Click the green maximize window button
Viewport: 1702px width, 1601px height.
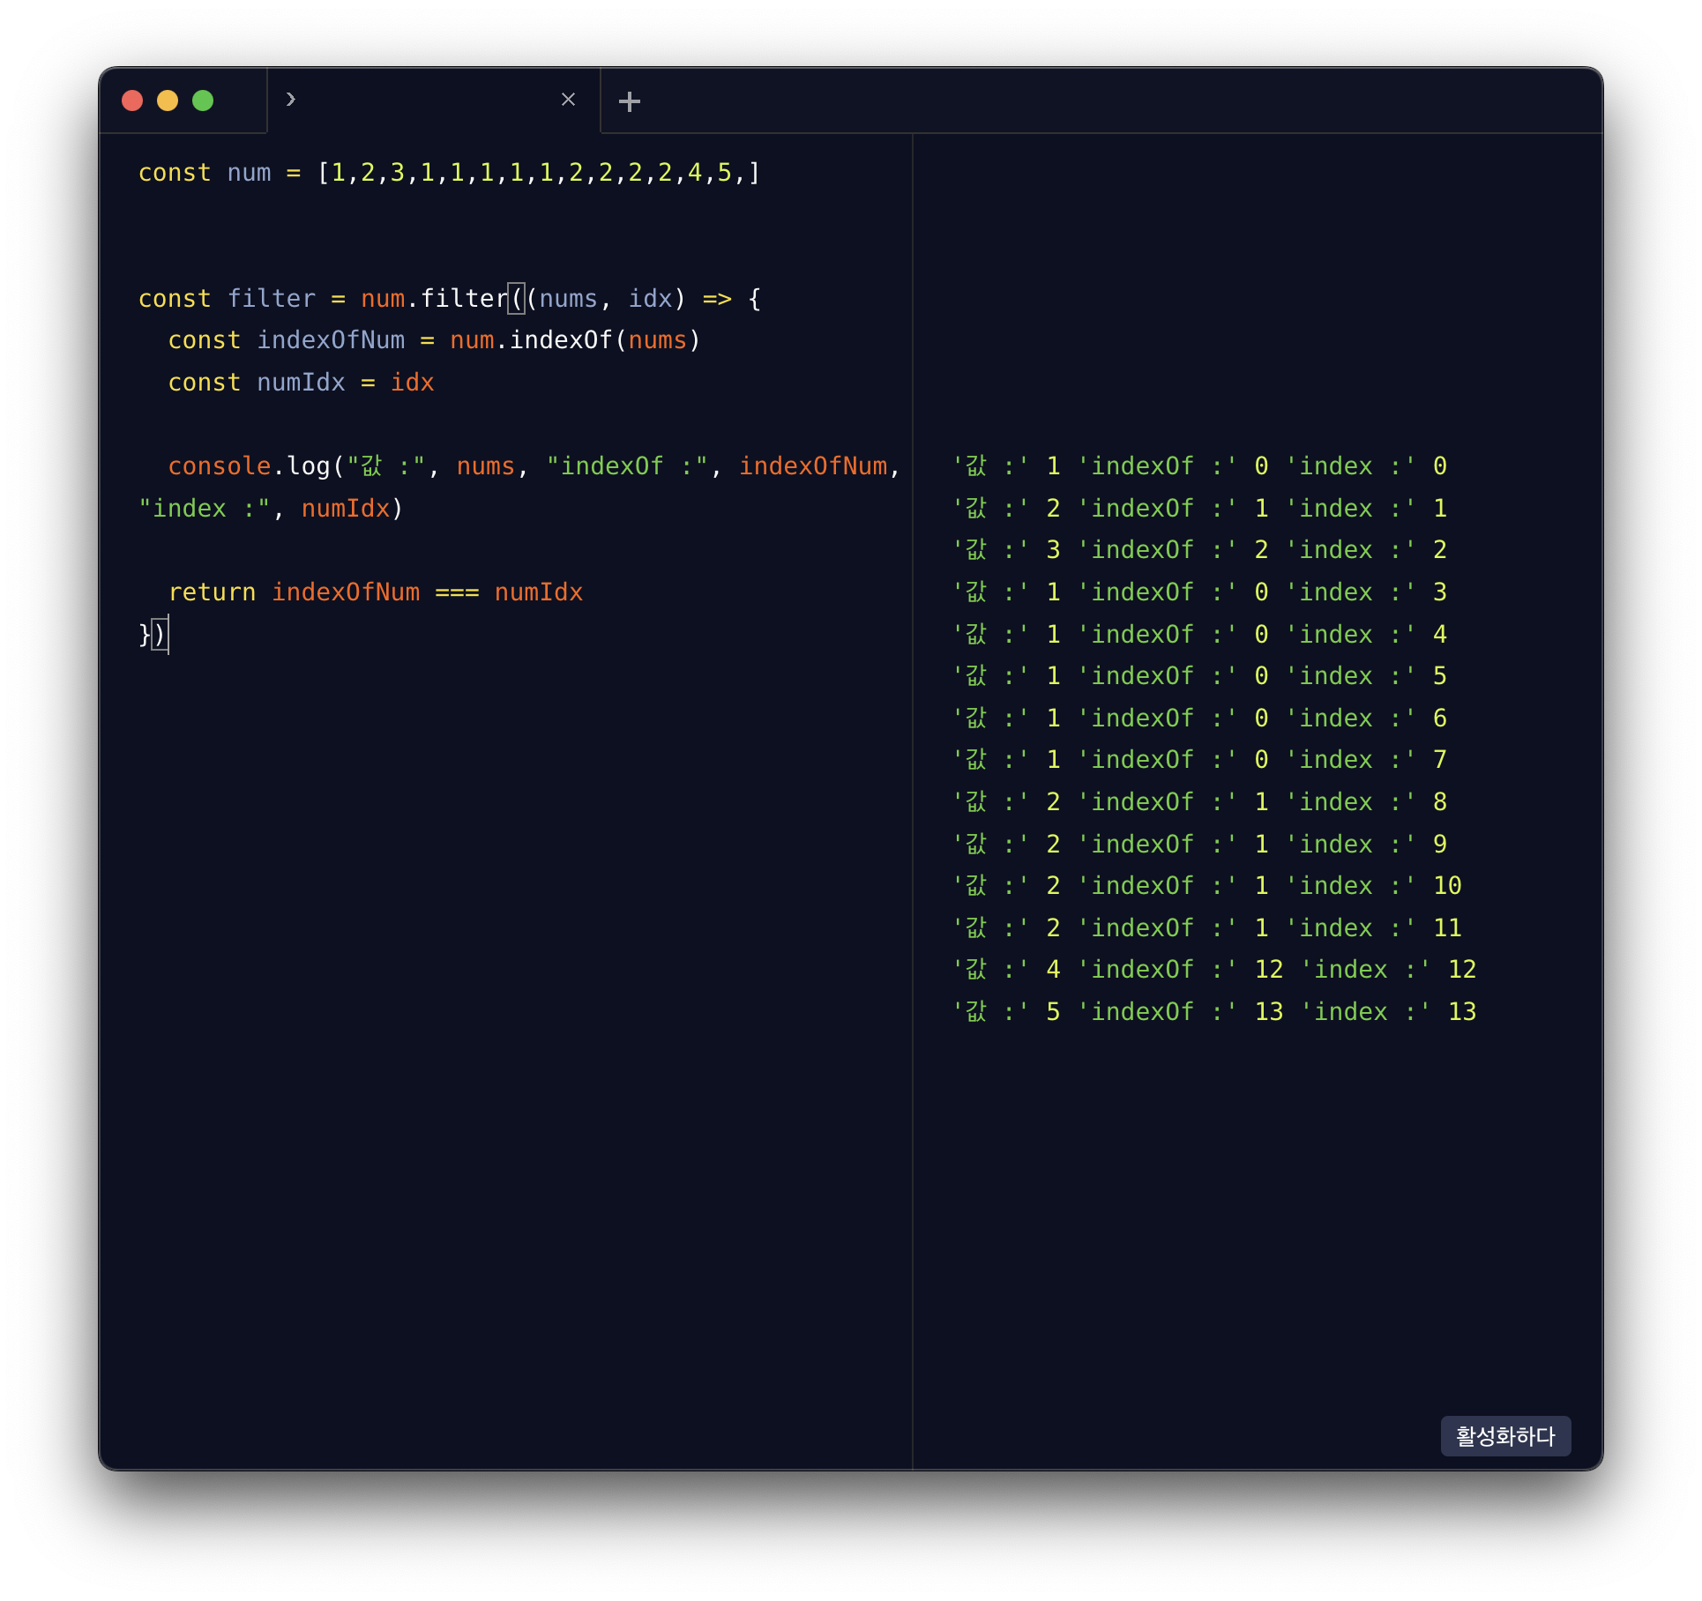203,101
